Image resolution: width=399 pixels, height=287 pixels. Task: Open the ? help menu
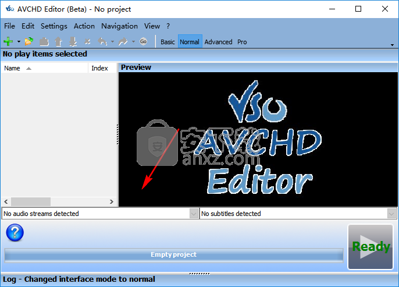(168, 26)
